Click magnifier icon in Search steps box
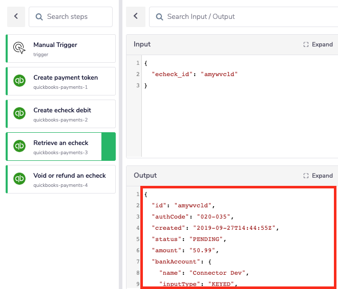Viewport: 338px width, 289px height. click(39, 17)
